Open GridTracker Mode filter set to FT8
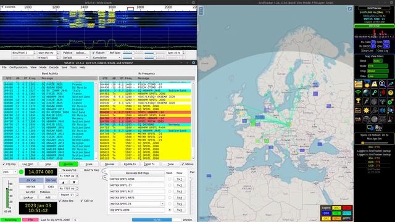This screenshot has width=395, height=222. coord(378,66)
